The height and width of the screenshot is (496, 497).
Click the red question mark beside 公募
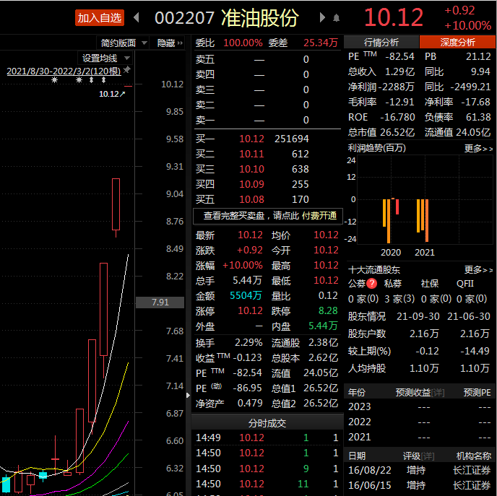tap(372, 284)
